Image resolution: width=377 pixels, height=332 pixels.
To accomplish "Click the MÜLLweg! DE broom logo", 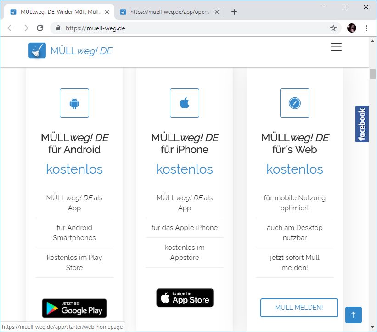I will [37, 51].
